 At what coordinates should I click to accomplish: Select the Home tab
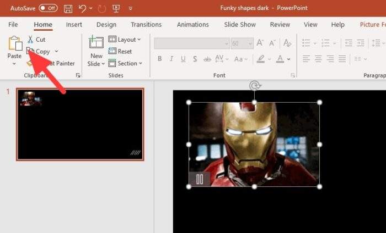(43, 25)
